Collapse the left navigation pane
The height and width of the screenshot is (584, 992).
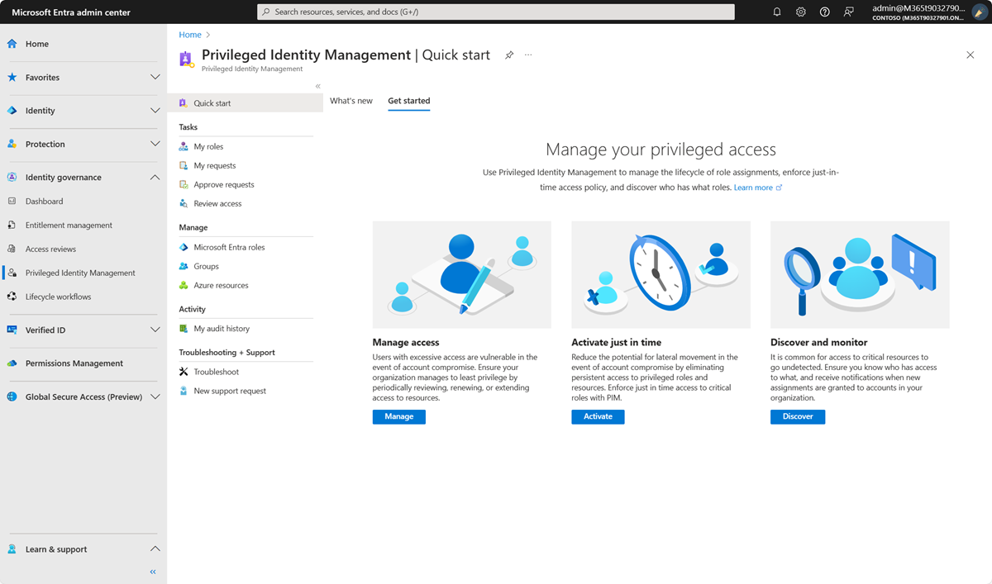point(152,571)
